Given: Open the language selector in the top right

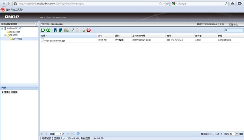Looking at the screenshot, I should point(233,24).
